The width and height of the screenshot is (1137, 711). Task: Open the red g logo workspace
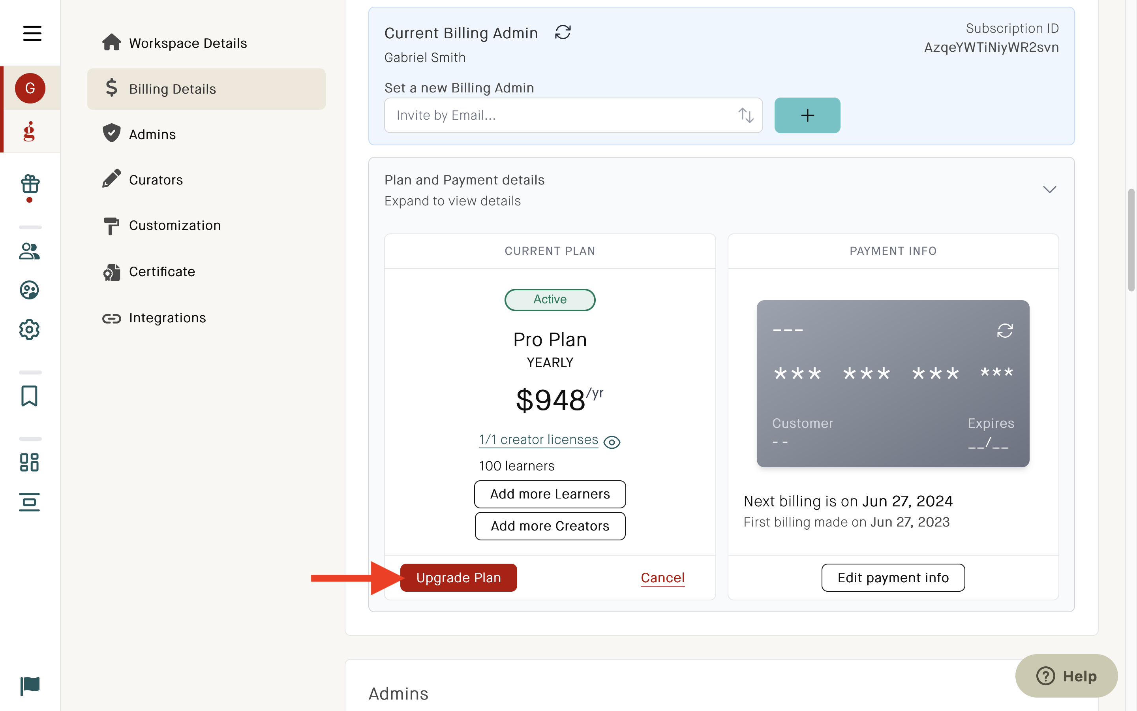point(30,132)
